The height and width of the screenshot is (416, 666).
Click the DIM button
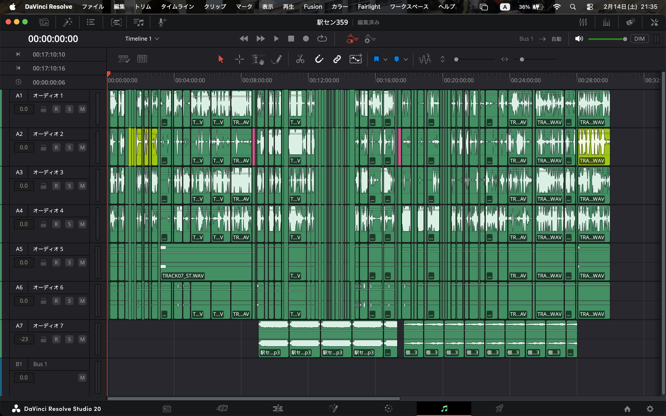pos(639,39)
